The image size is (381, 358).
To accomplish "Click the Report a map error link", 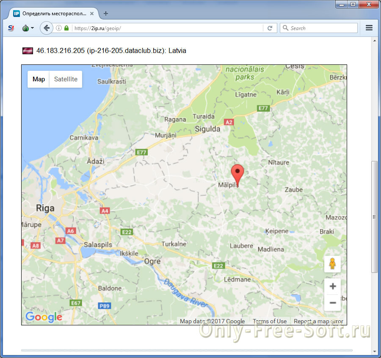I will [x=318, y=321].
